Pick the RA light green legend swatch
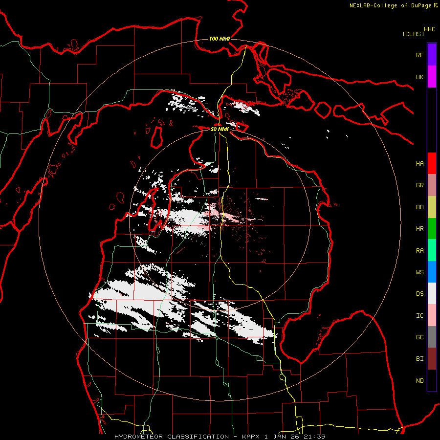 (x=432, y=250)
